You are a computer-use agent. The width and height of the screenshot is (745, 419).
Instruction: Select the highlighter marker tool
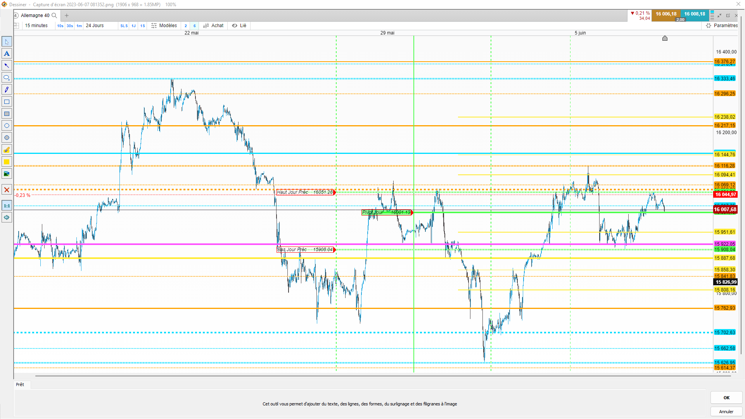click(x=7, y=150)
